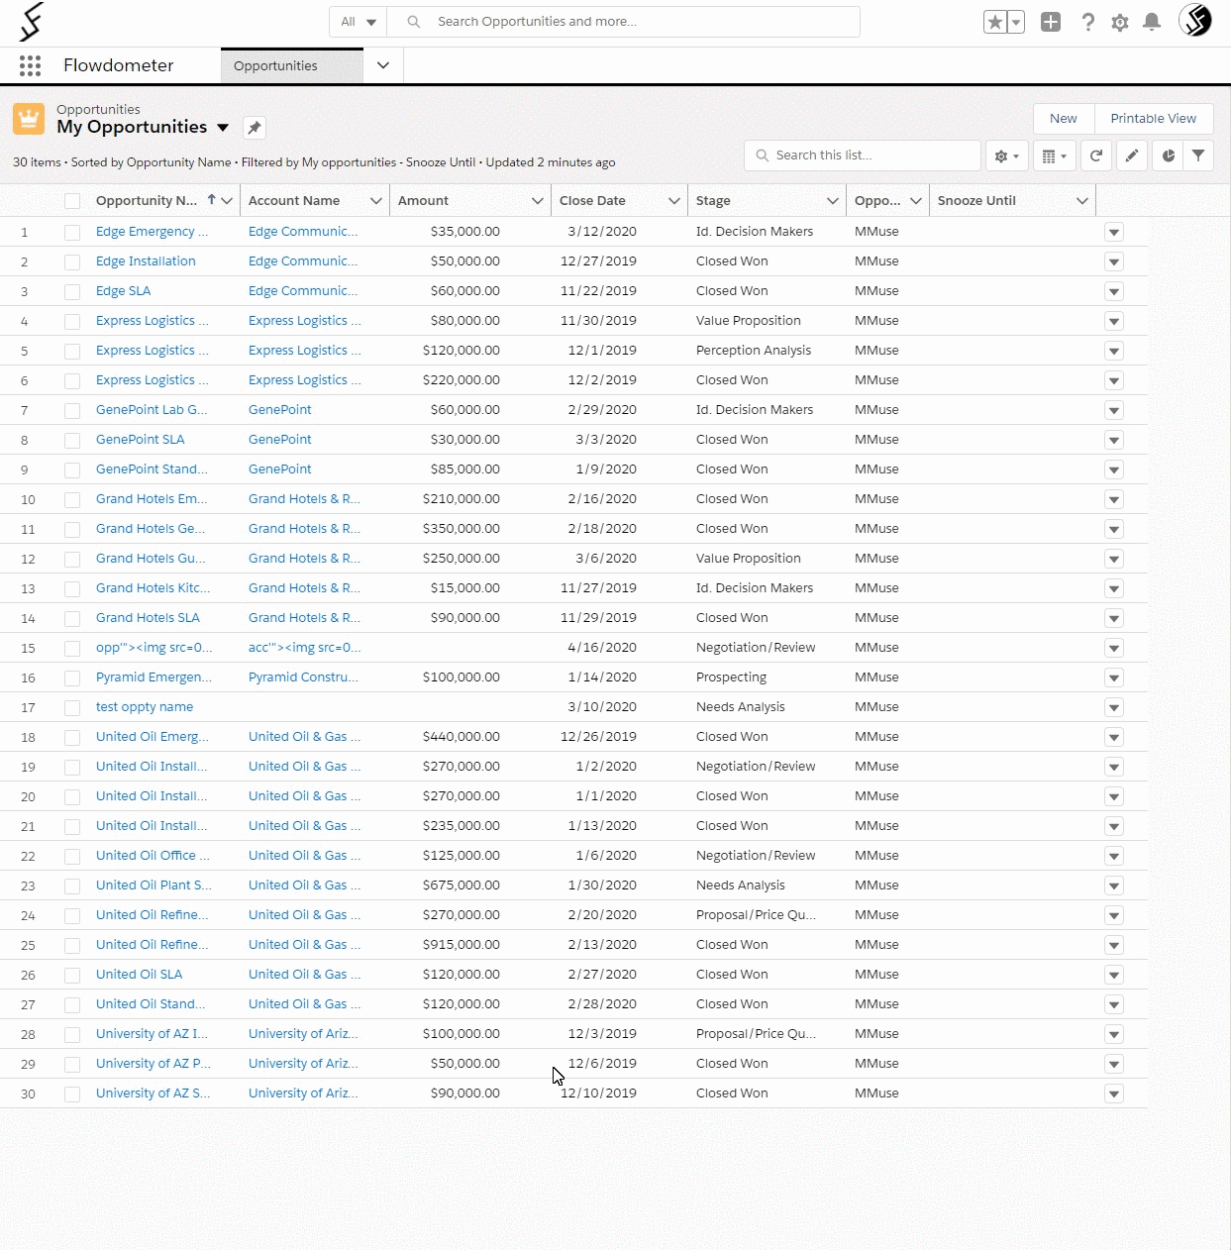The image size is (1231, 1250).
Task: Open the Edge Installation opportunity link
Action: 146,261
